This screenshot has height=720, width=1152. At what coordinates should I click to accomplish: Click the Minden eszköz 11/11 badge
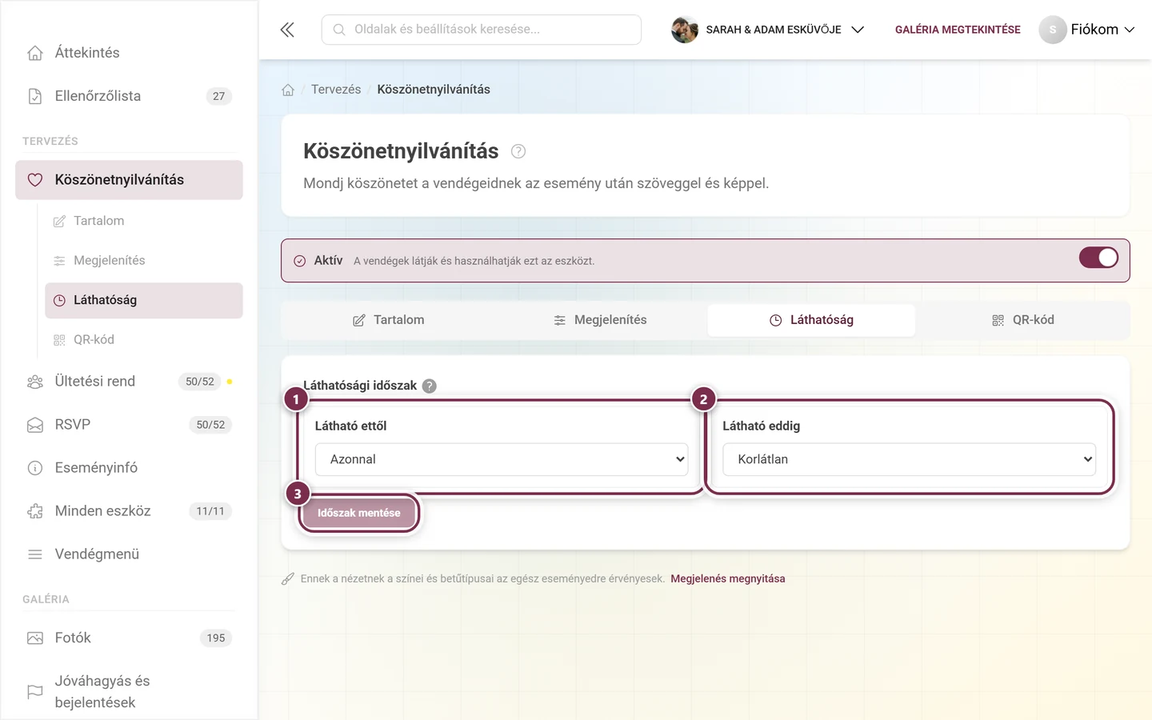tap(210, 511)
